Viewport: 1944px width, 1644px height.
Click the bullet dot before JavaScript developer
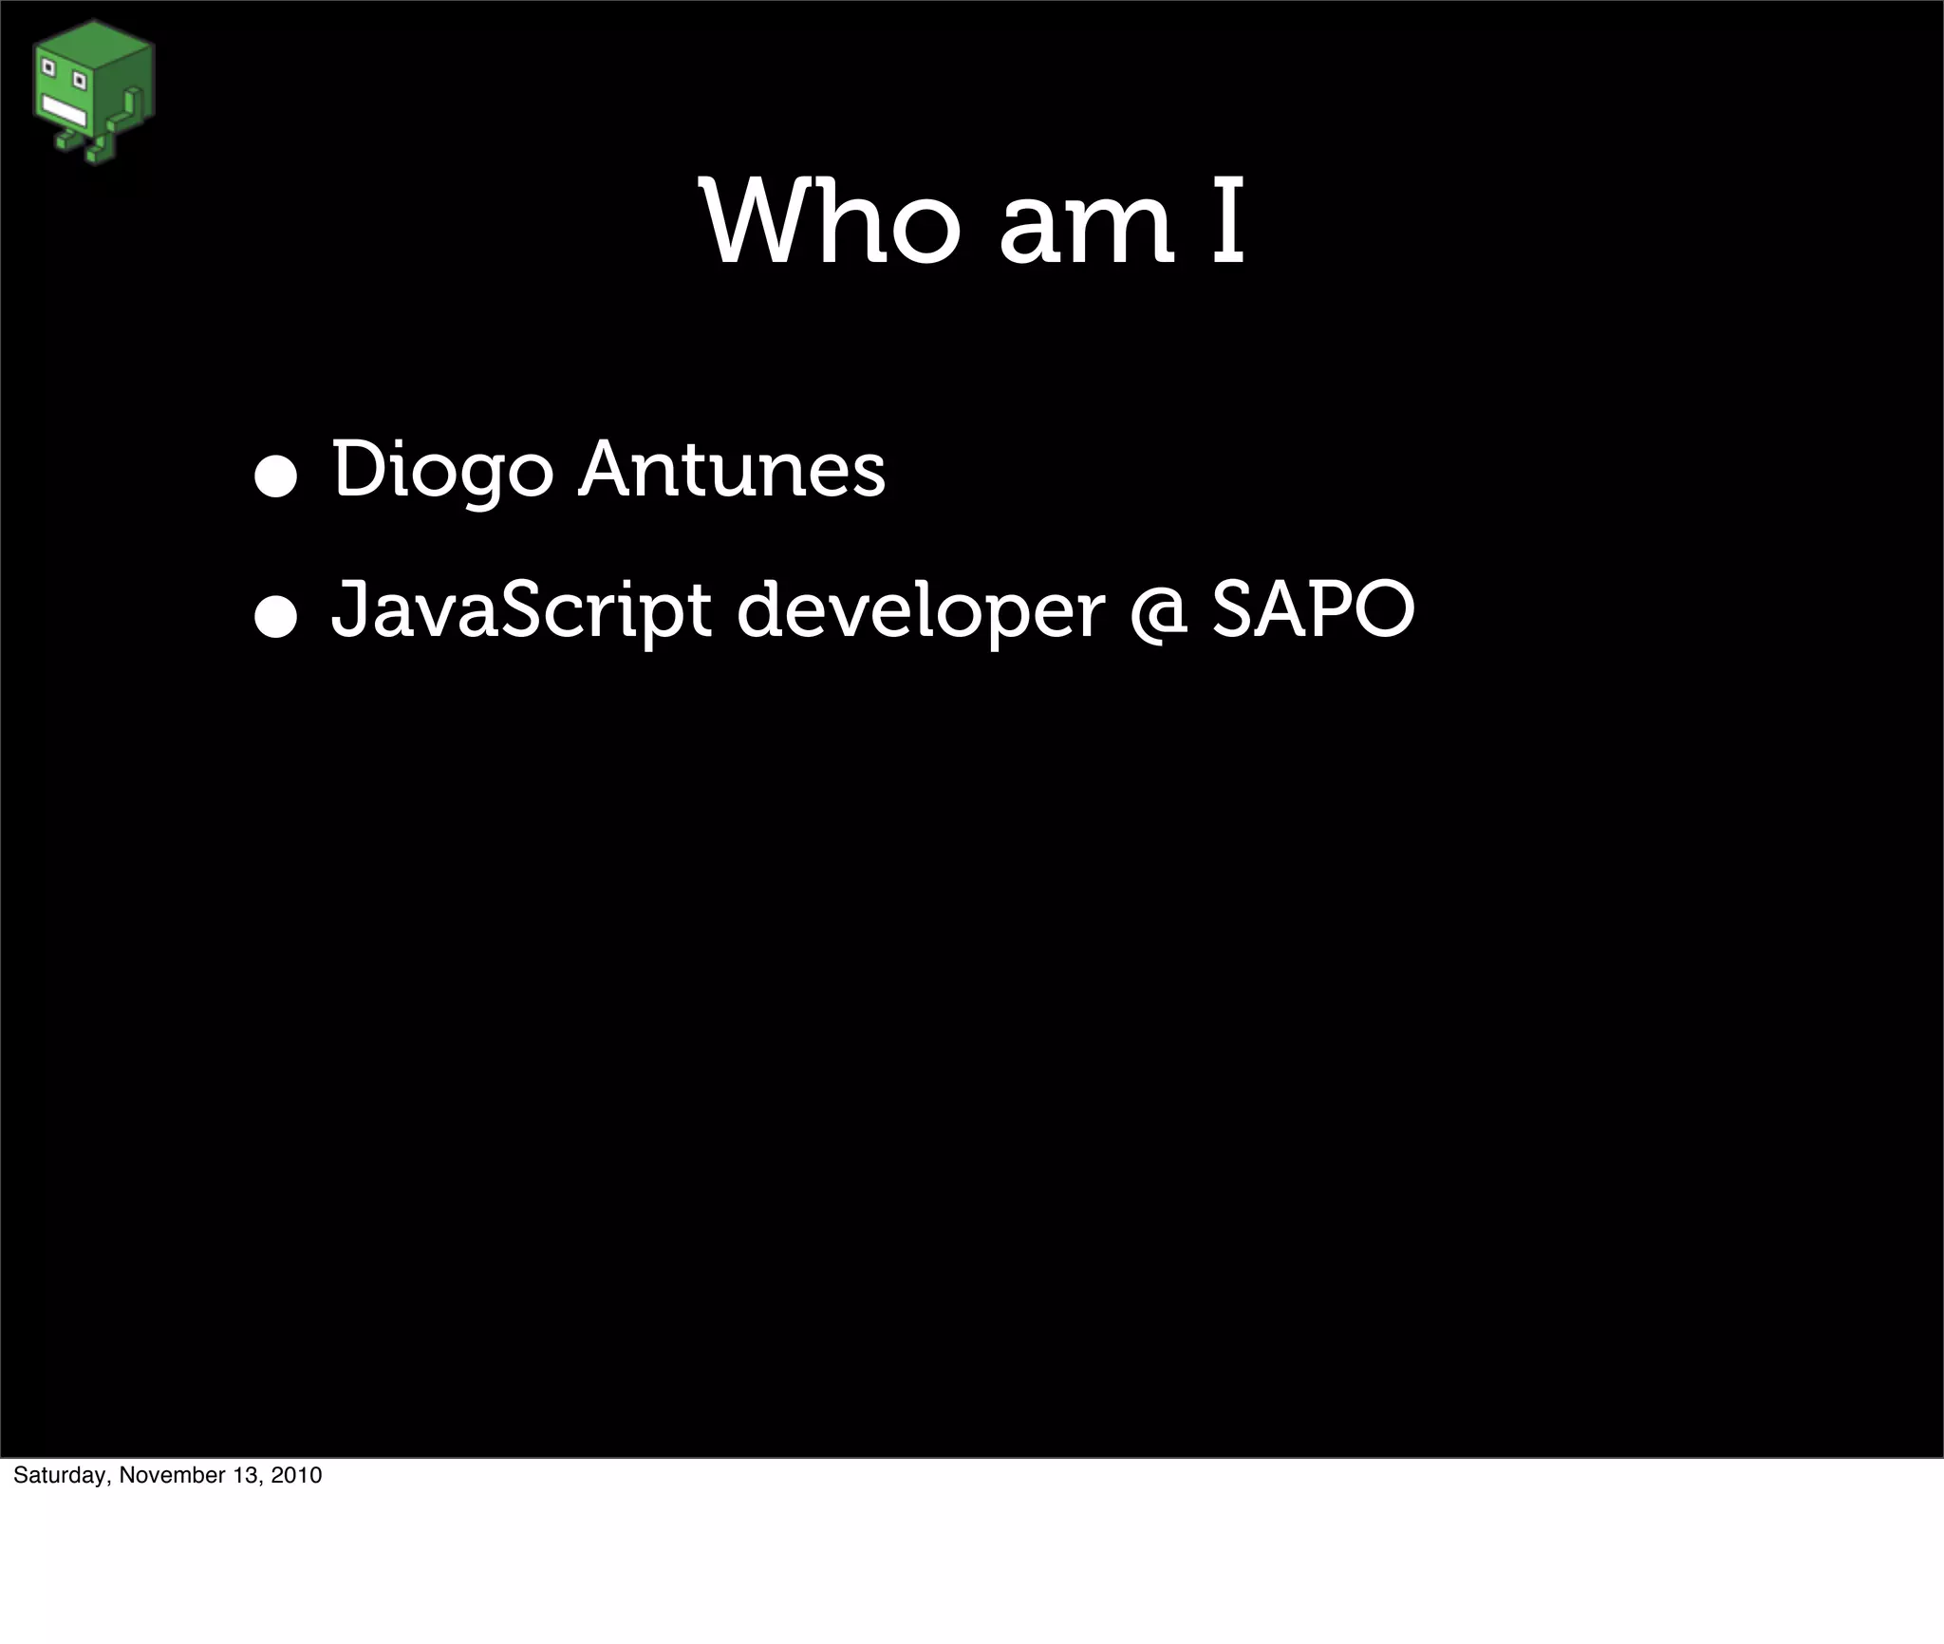(276, 619)
